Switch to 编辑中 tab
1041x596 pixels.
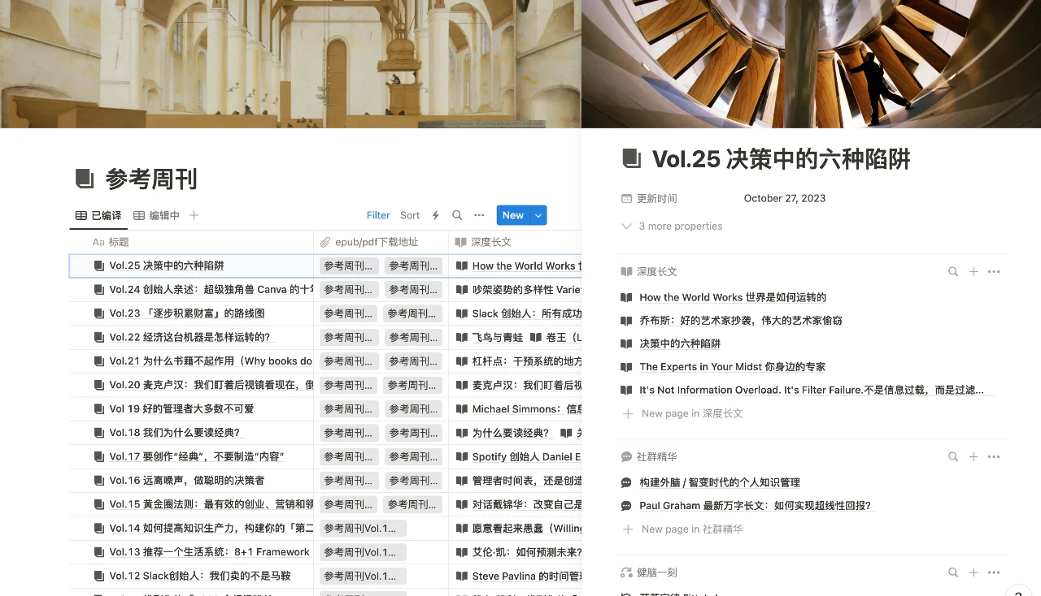tap(156, 215)
